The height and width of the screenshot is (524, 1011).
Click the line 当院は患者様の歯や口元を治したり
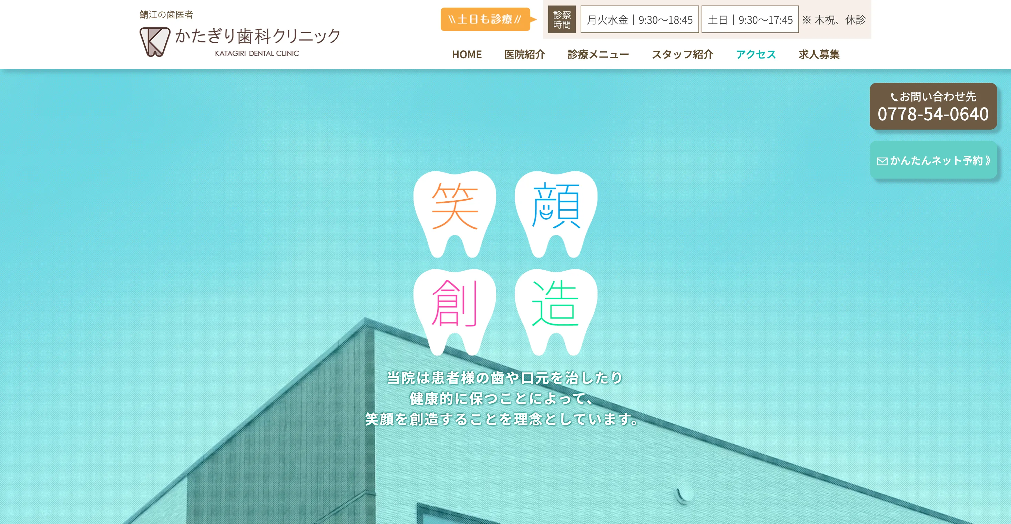(505, 378)
